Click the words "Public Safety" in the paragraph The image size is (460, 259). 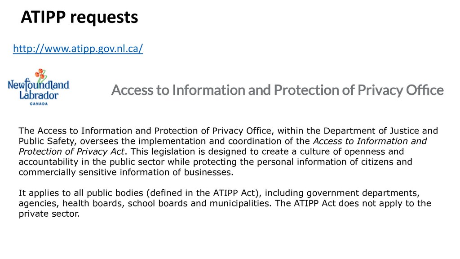(x=47, y=141)
